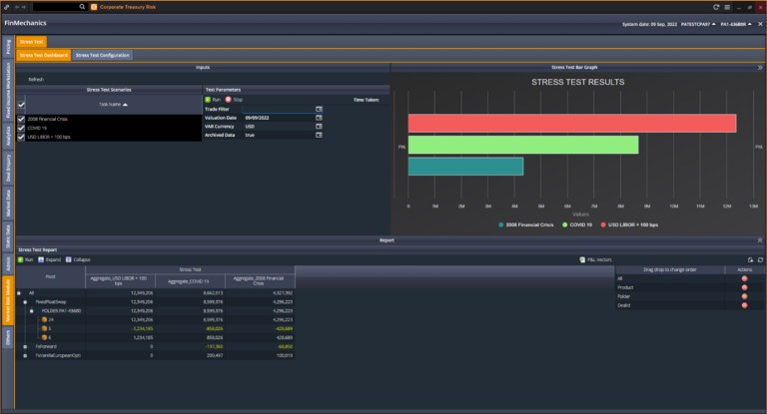Open the Stress Test tab
The image size is (767, 414).
(x=31, y=42)
